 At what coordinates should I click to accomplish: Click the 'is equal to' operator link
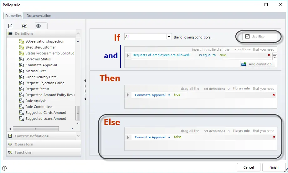[x=207, y=55]
